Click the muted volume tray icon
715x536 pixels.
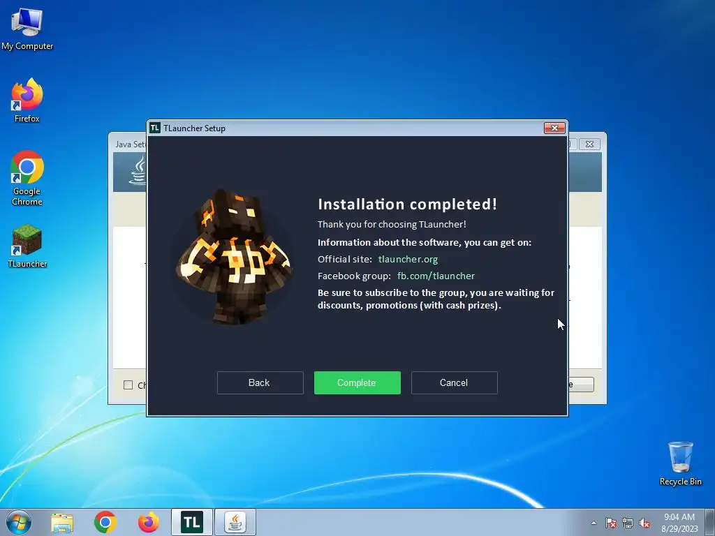coord(644,523)
